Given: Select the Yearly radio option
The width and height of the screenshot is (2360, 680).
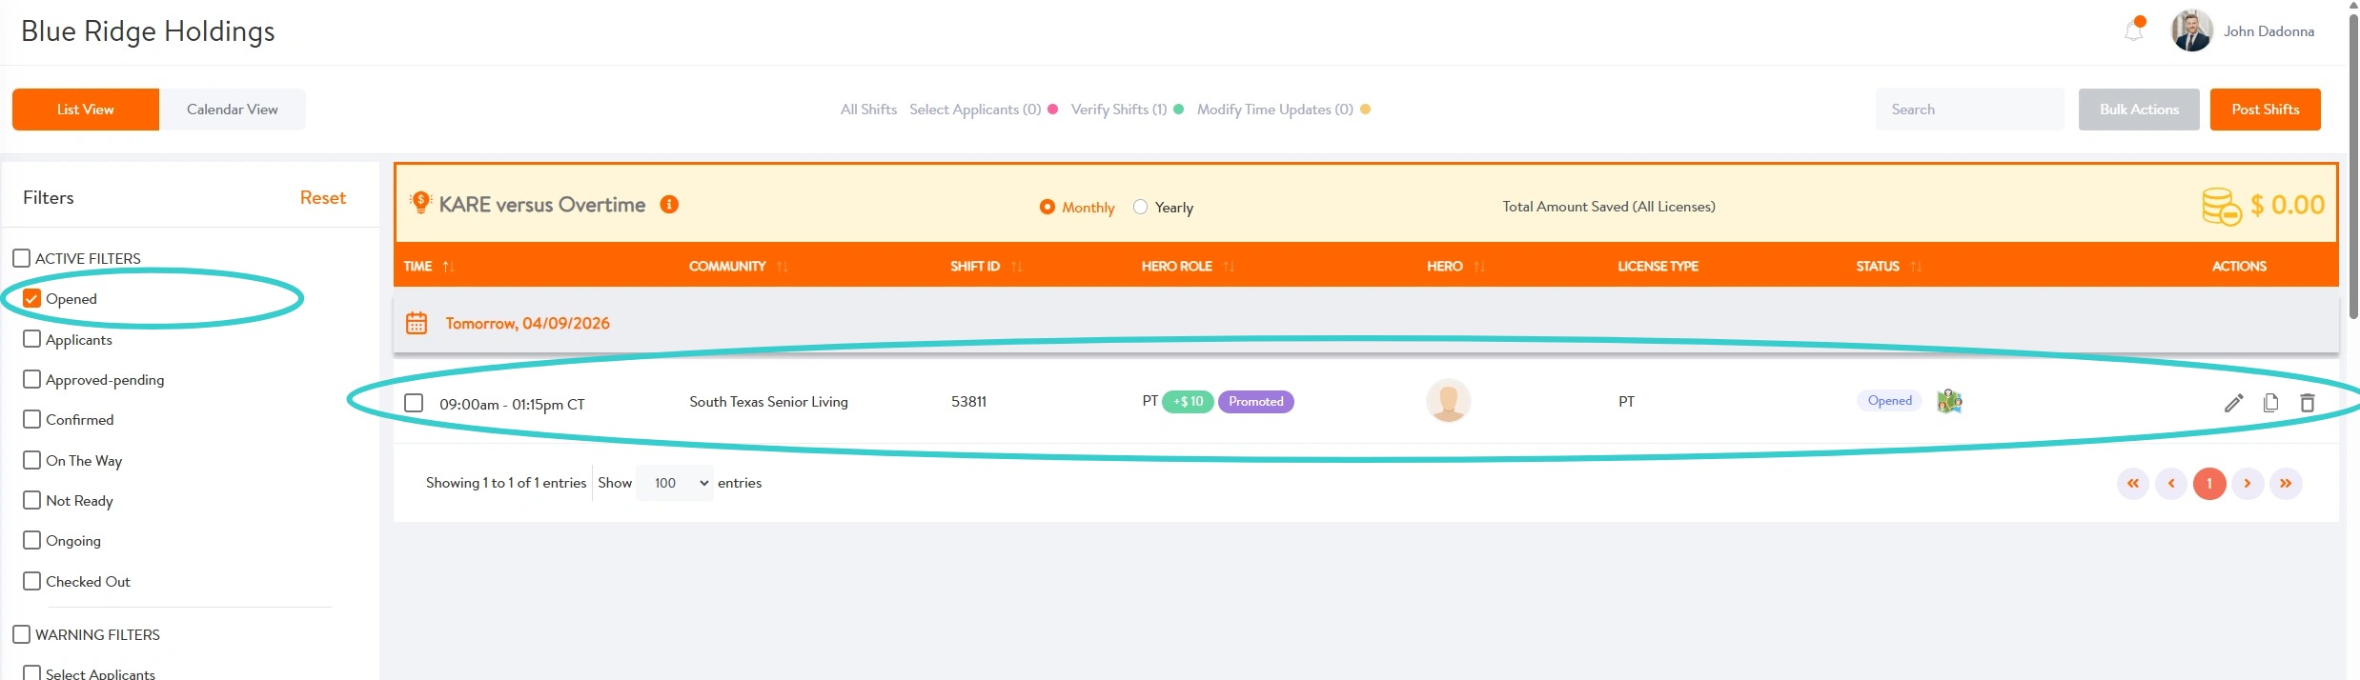Looking at the screenshot, I should coord(1140,207).
